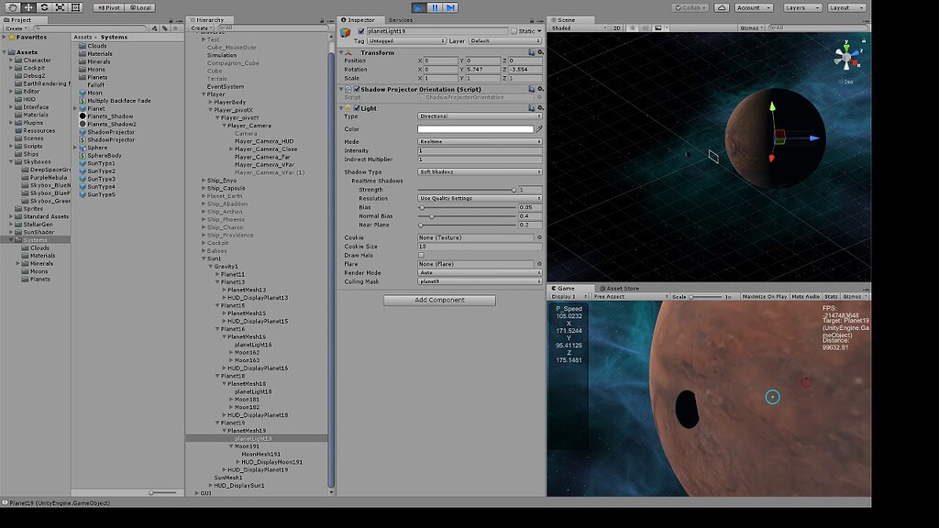Screen dimensions: 939x528
Task: Select the Rect Transform tool
Action: tap(75, 7)
